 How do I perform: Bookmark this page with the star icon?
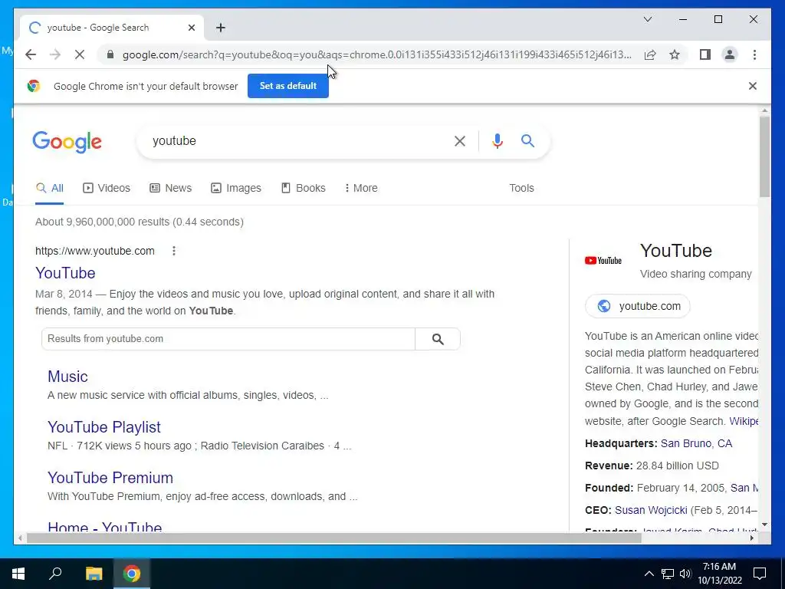tap(675, 54)
